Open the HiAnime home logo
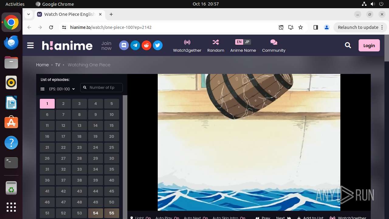The width and height of the screenshot is (389, 219). click(67, 45)
